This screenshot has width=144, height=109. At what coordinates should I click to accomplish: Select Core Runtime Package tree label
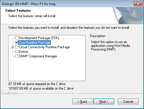coord(35,43)
